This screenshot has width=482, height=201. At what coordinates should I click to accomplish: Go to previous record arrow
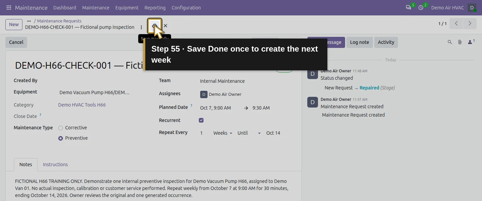click(x=456, y=23)
